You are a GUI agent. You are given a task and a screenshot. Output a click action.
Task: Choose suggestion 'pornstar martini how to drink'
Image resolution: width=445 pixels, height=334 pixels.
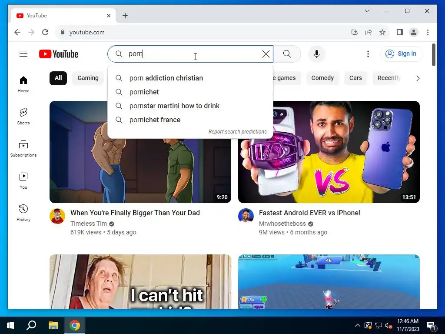190,106
